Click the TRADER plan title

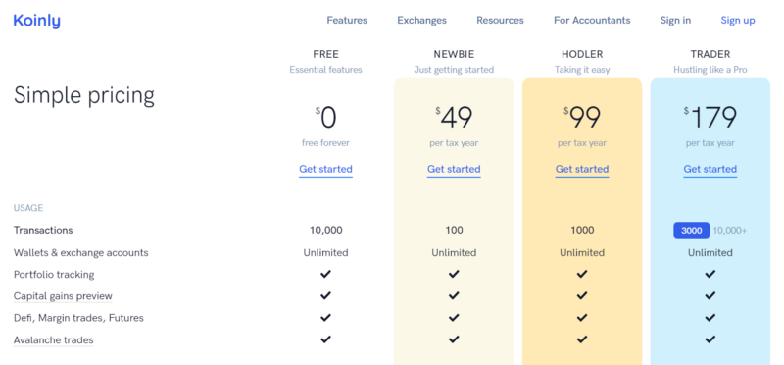point(710,54)
